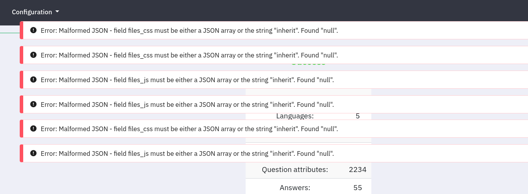
Task: Click exclamation icon on second files_js error
Action: (33, 104)
